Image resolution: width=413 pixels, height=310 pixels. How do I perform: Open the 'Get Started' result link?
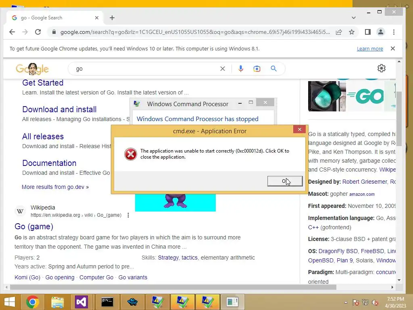pyautogui.click(x=43, y=83)
